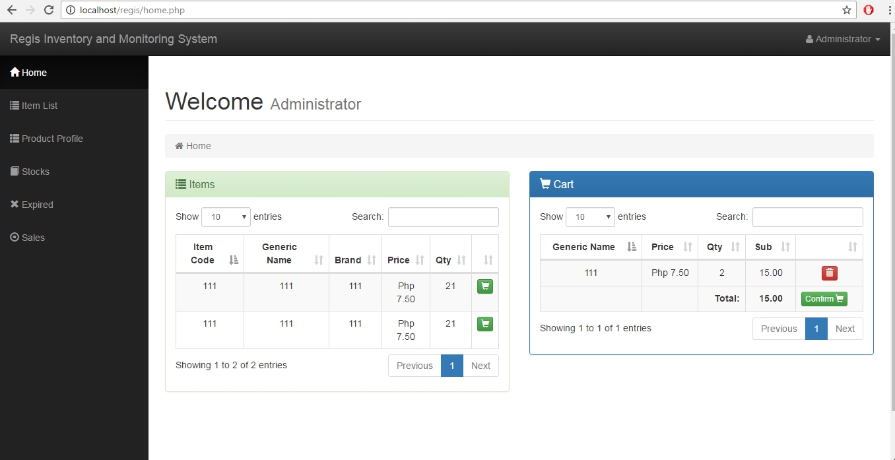
Task: Click the Cart panel header
Action: [702, 185]
